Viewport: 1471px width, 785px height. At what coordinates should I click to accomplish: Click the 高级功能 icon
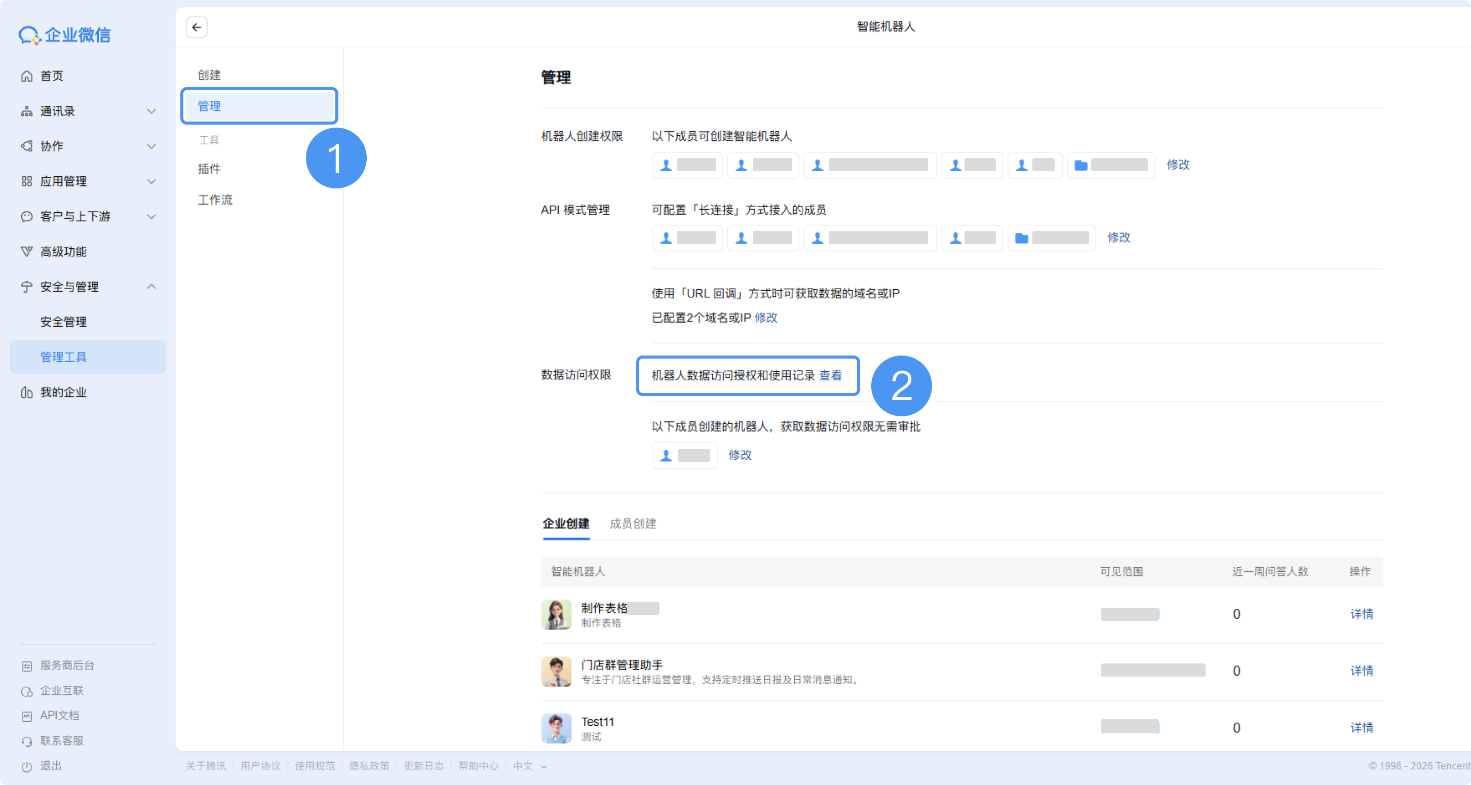pos(27,252)
